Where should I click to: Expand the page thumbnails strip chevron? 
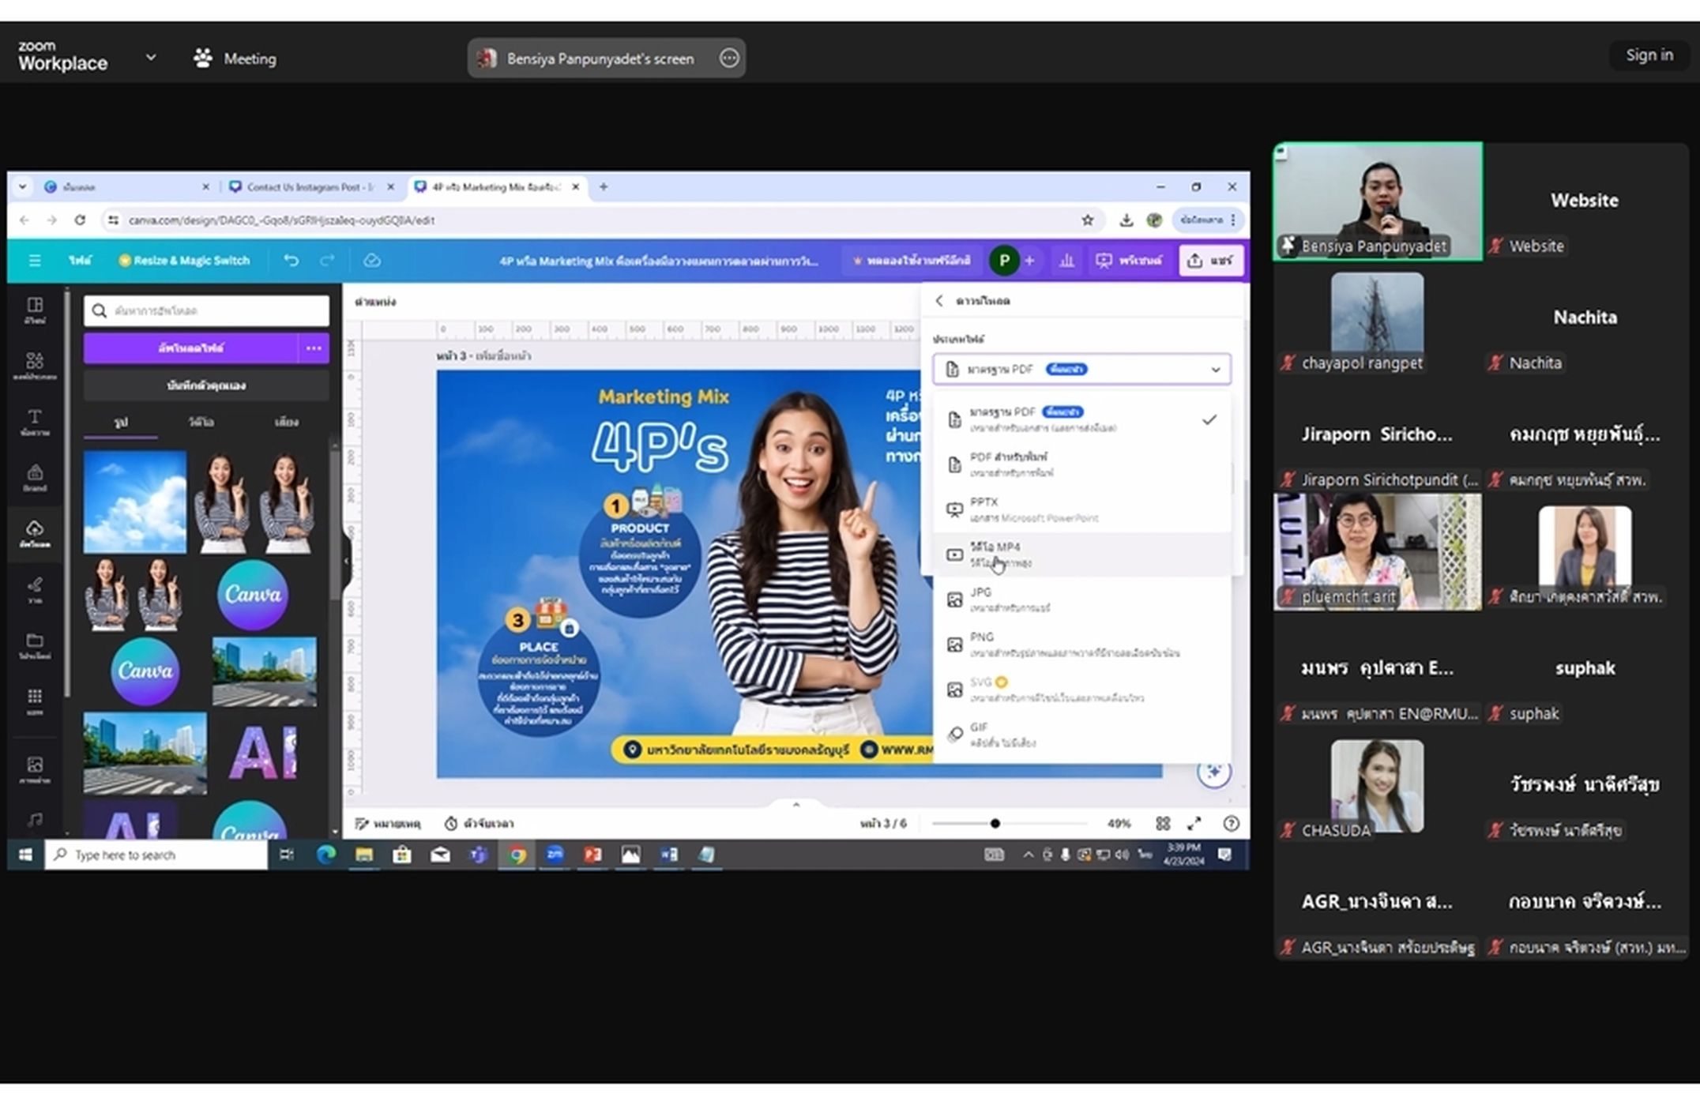[x=796, y=804]
